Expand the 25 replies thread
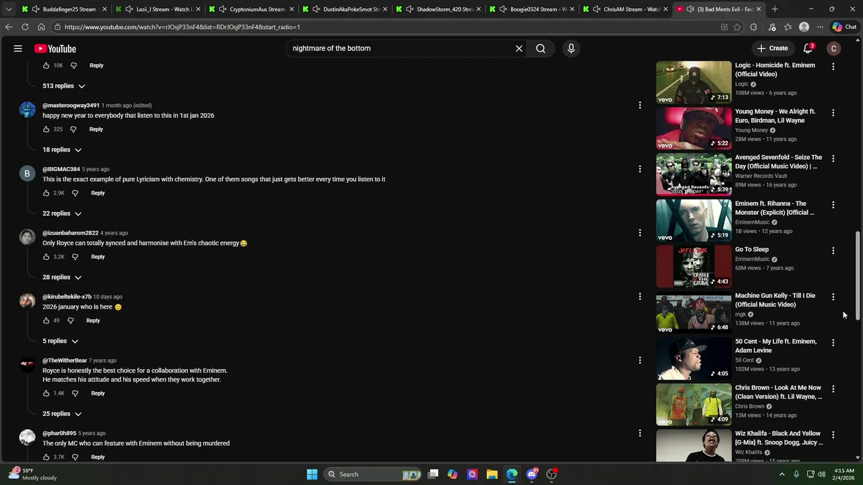The height and width of the screenshot is (485, 863). [62, 414]
